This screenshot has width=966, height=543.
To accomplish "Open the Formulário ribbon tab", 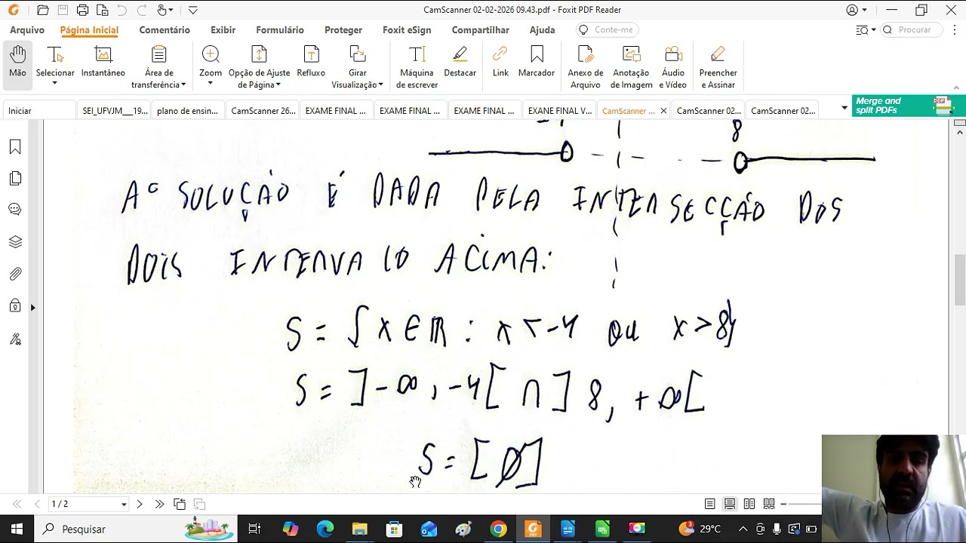I will pos(280,30).
